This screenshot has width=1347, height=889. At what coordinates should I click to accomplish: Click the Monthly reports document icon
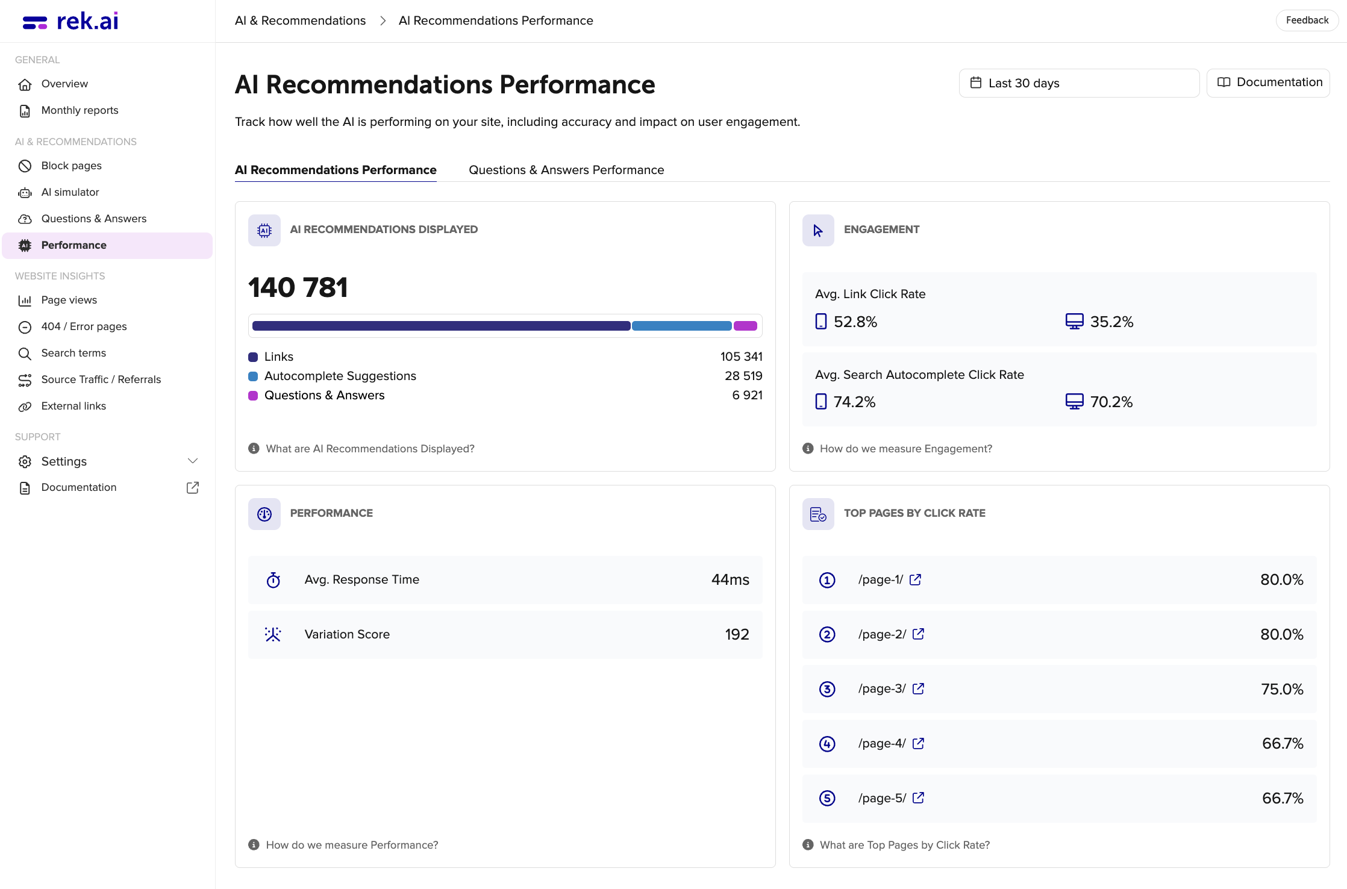(x=25, y=111)
